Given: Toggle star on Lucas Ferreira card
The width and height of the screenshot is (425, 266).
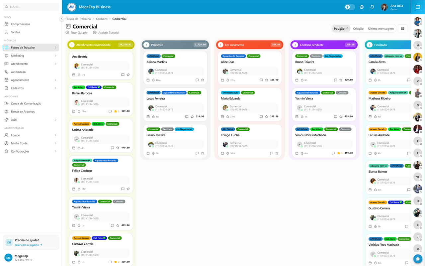Looking at the screenshot, I should point(192,117).
